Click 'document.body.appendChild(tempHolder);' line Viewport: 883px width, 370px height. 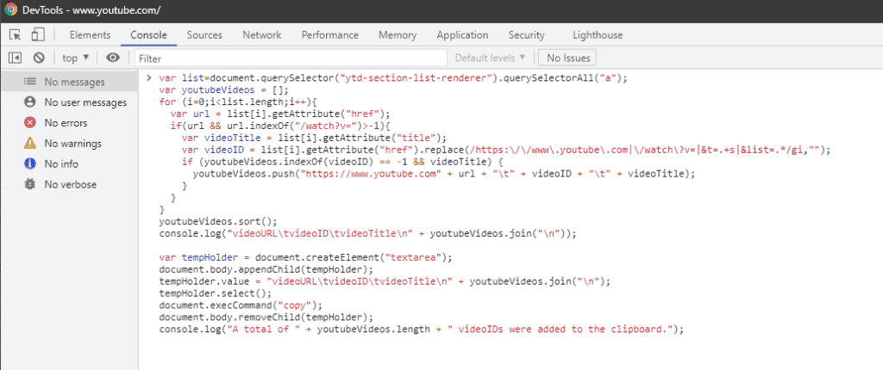[266, 269]
